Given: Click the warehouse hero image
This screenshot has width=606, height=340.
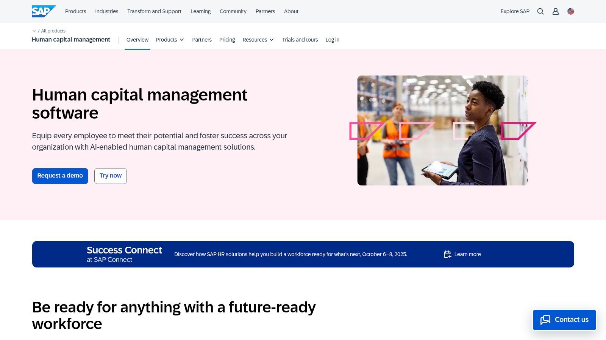Looking at the screenshot, I should [442, 130].
